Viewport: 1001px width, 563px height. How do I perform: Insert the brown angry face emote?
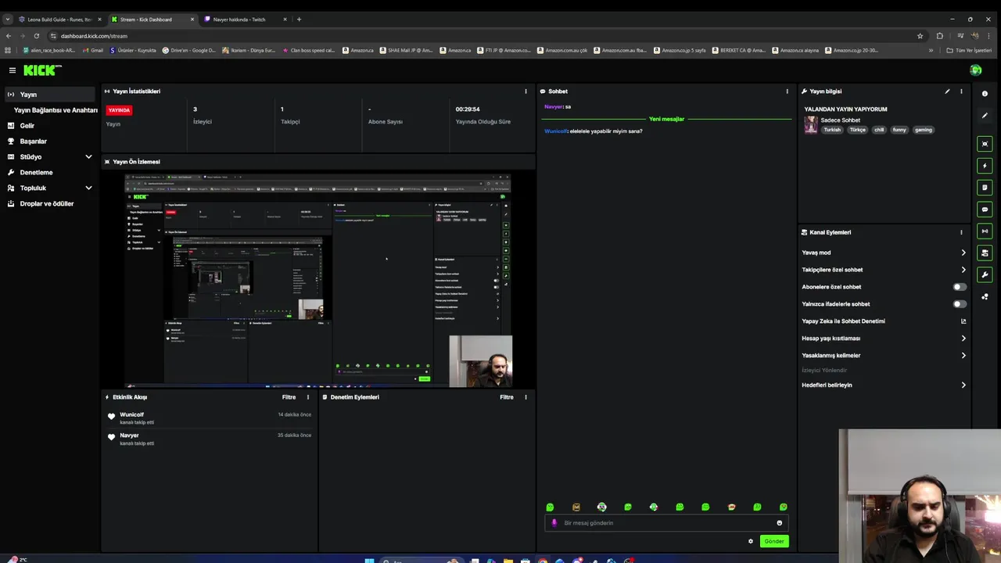coord(576,507)
